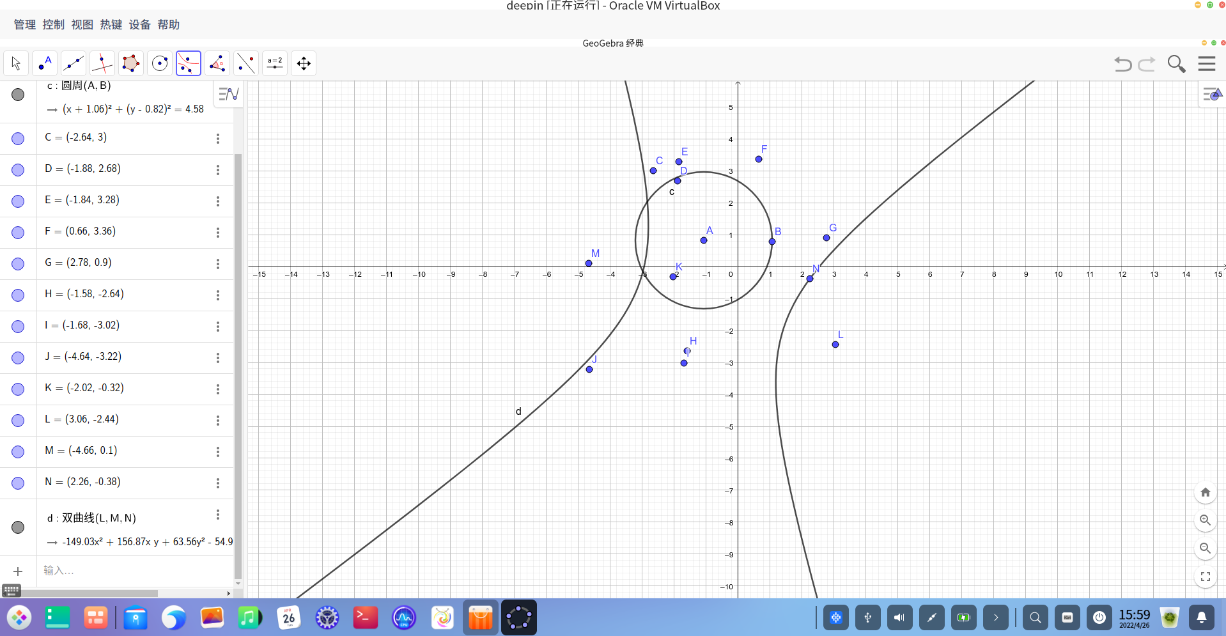The width and height of the screenshot is (1226, 636).
Task: Select the Conic section tool
Action: (x=189, y=63)
